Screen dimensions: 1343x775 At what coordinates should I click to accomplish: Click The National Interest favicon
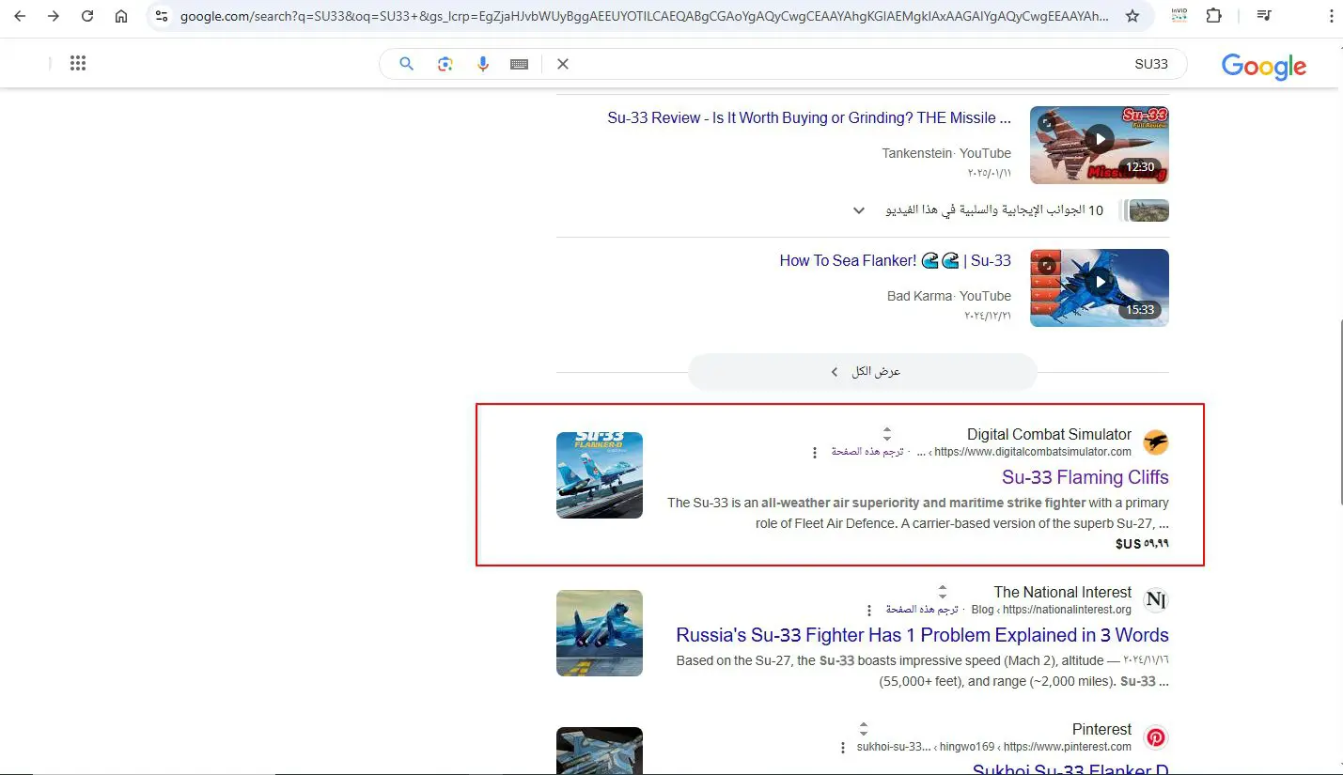tap(1156, 599)
